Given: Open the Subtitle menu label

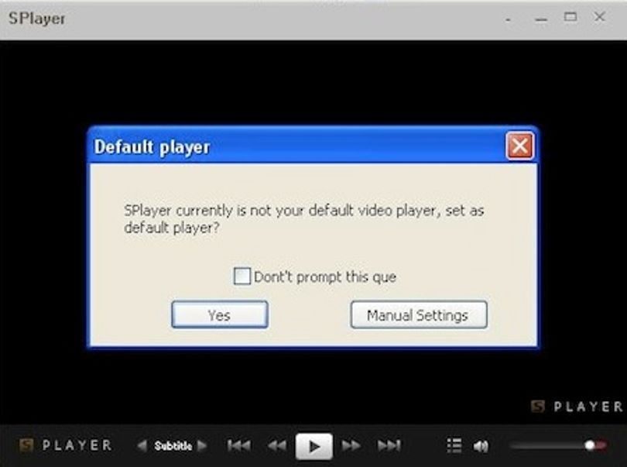Looking at the screenshot, I should (173, 446).
